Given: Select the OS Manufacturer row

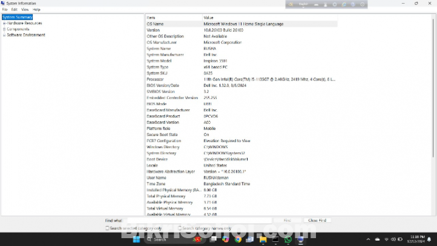Looking at the screenshot, I should pyautogui.click(x=241, y=42).
